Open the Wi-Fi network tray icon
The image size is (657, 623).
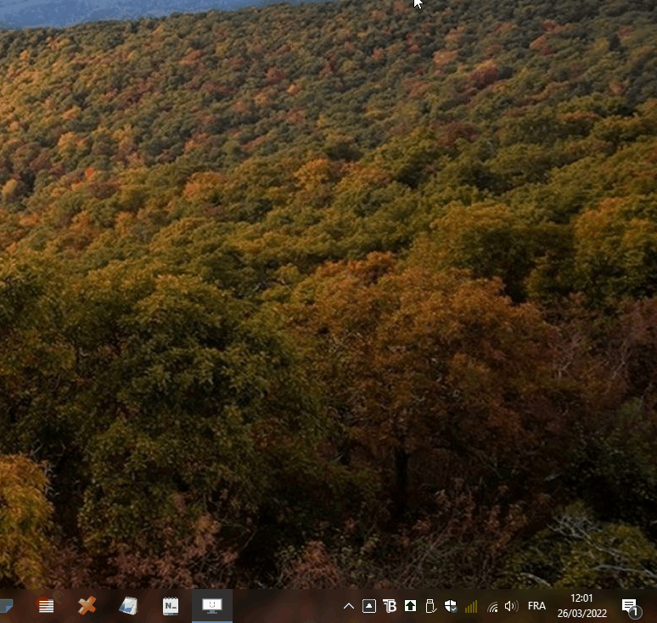[492, 606]
